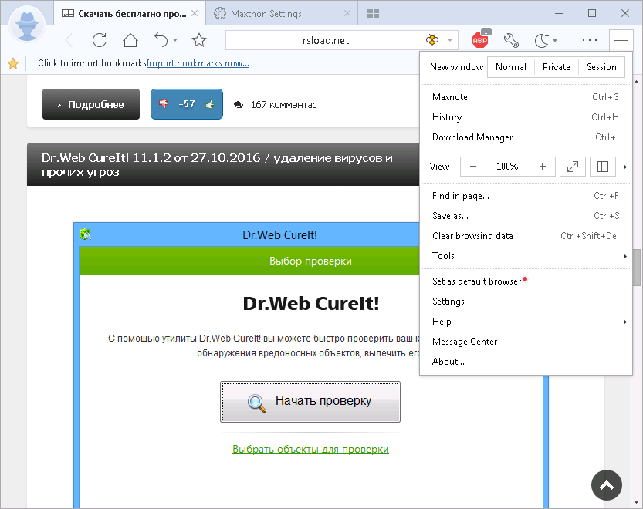This screenshot has height=509, width=643.
Task: Toggle night mode moon icon
Action: point(542,40)
